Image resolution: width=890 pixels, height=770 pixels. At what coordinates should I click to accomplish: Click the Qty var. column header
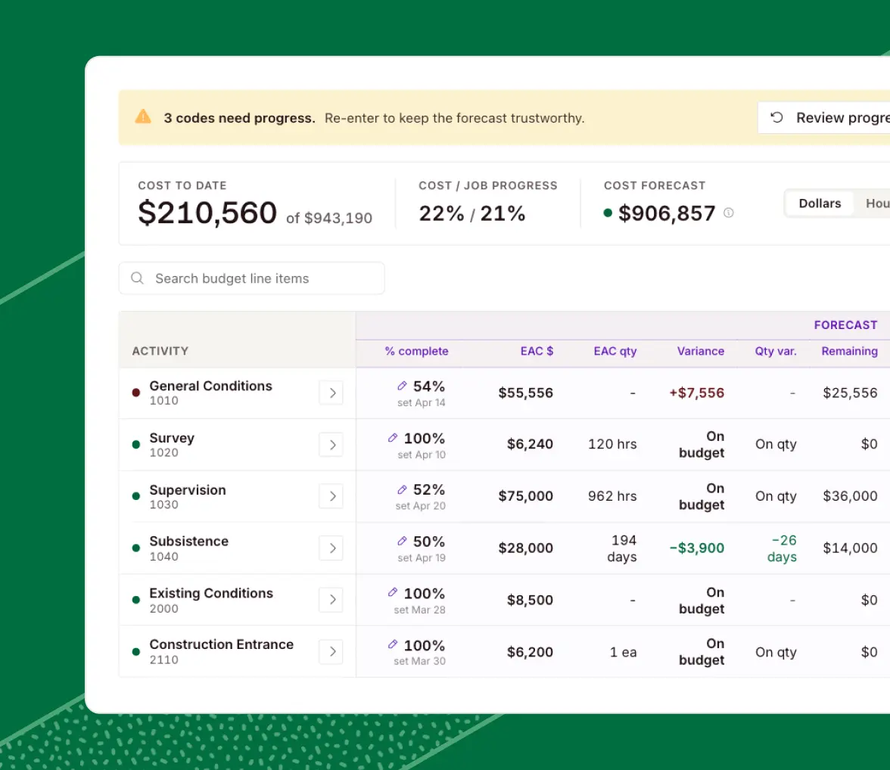click(775, 351)
